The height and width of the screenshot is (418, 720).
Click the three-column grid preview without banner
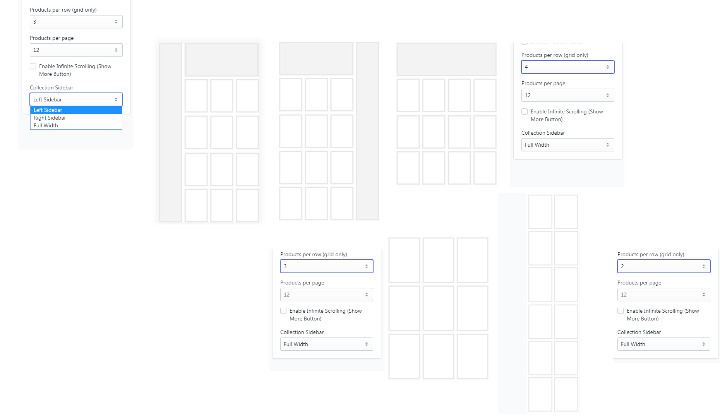(x=438, y=308)
